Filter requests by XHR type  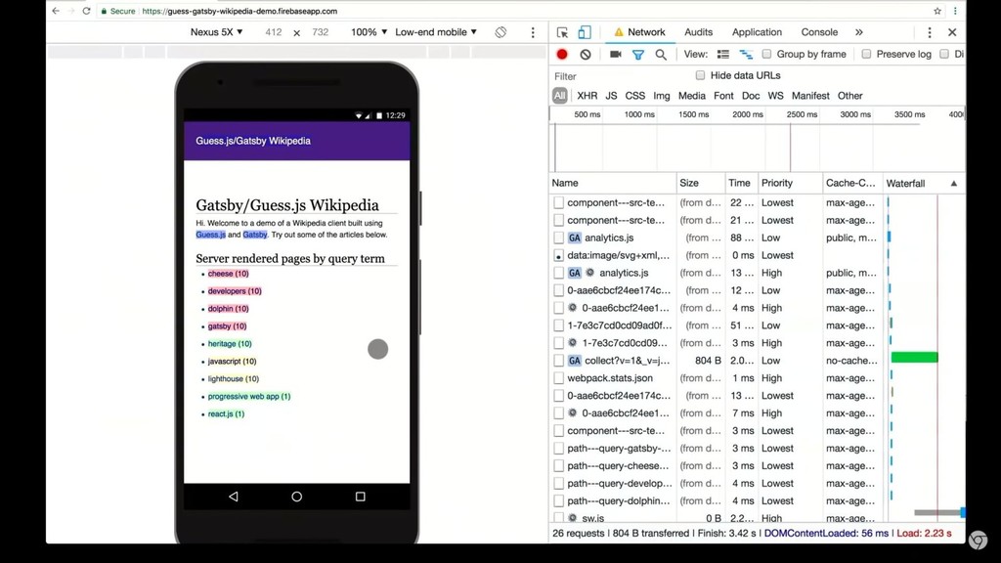click(588, 96)
